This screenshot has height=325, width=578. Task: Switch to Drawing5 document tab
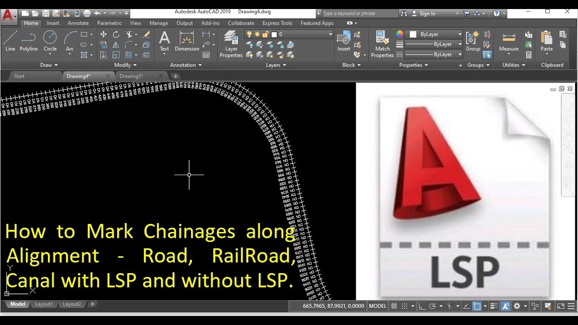pos(131,76)
